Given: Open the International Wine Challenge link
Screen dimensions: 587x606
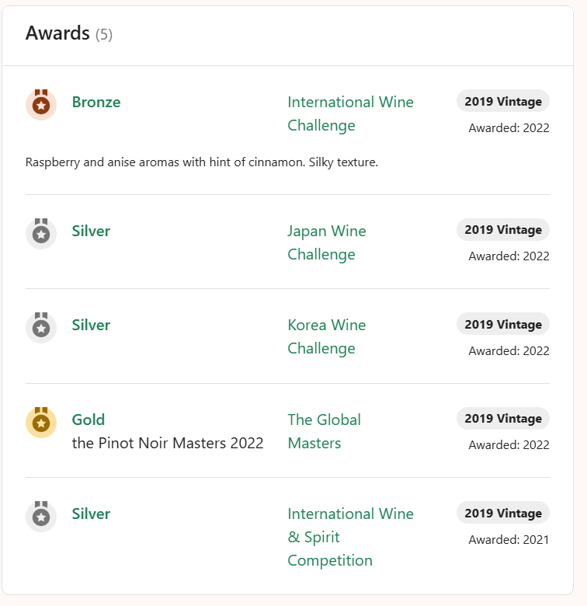Looking at the screenshot, I should pos(350,113).
